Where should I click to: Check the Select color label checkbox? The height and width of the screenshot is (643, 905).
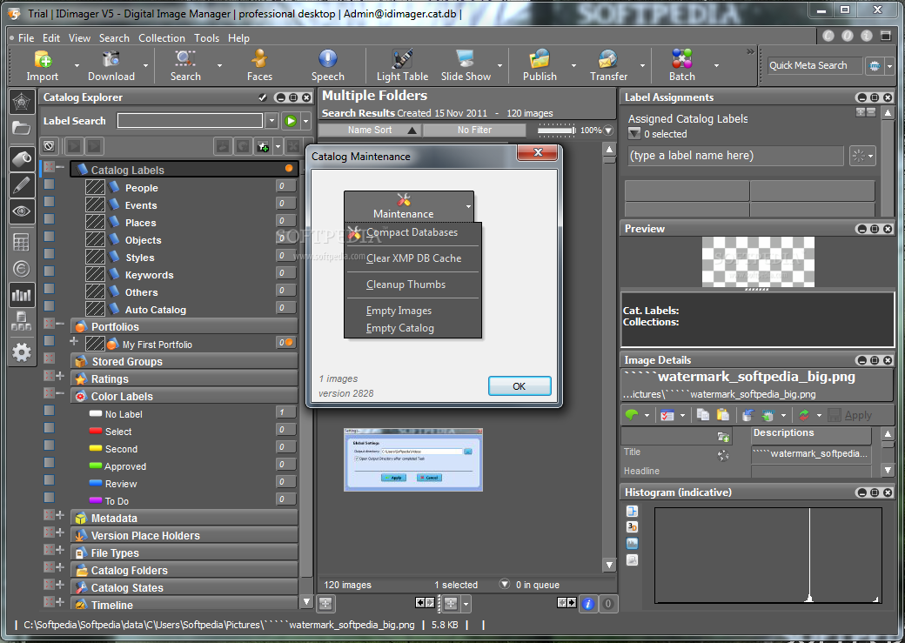click(50, 428)
